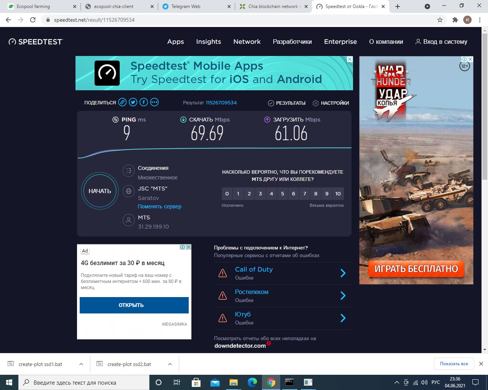Open Chrome tab search dropdown
Image resolution: width=488 pixels, height=390 pixels.
[x=427, y=6]
